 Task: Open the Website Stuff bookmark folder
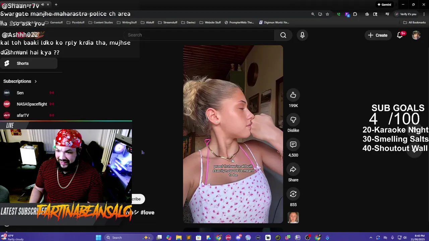(210, 22)
